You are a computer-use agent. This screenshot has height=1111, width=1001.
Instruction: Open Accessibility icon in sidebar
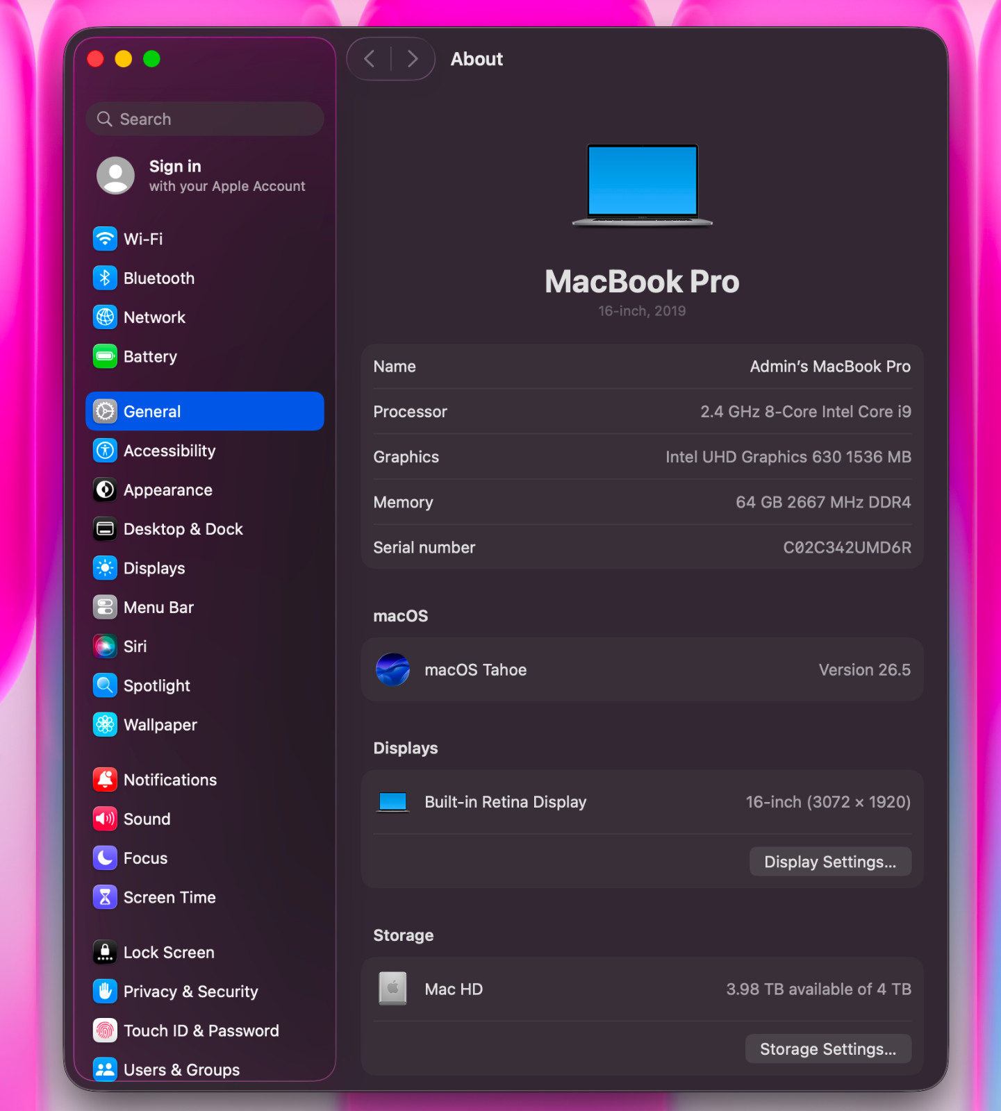[105, 451]
